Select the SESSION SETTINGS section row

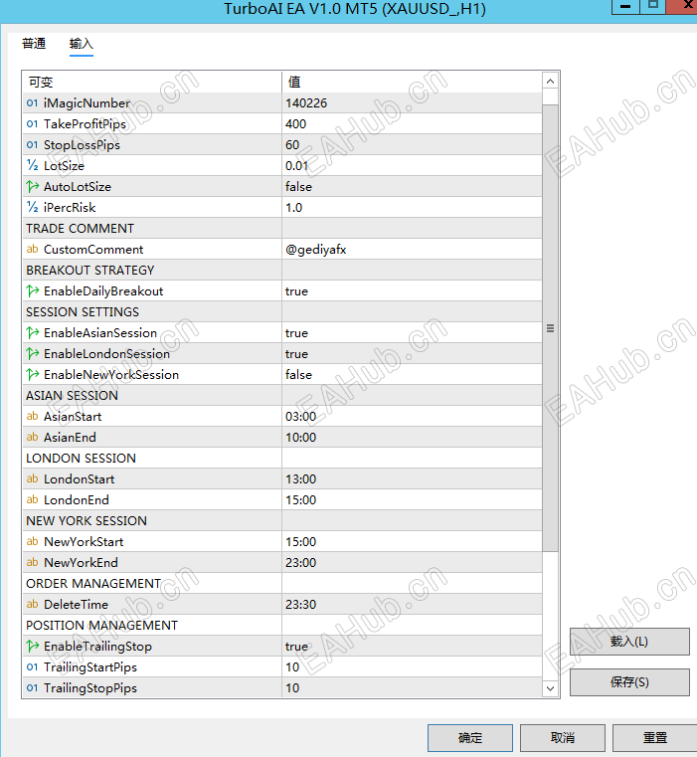coord(282,312)
